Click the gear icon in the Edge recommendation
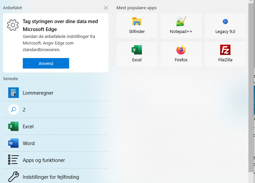Screen dimensions: 255x183 click(13, 25)
